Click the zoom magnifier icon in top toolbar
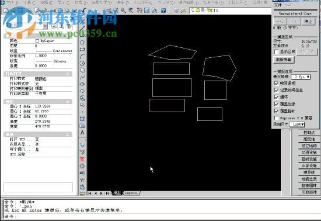The image size is (321, 221). pos(123,11)
